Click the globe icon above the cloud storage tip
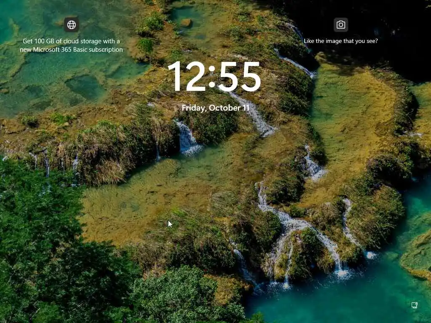Screen dimensions: 431x323 click(72, 25)
